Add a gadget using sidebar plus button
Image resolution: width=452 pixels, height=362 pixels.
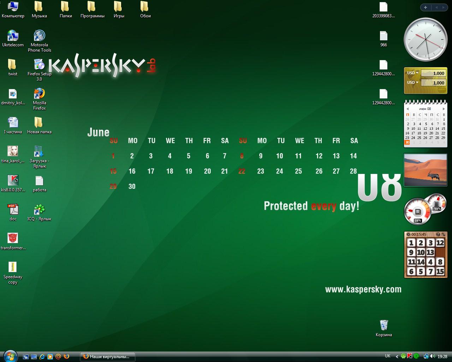[x=426, y=7]
